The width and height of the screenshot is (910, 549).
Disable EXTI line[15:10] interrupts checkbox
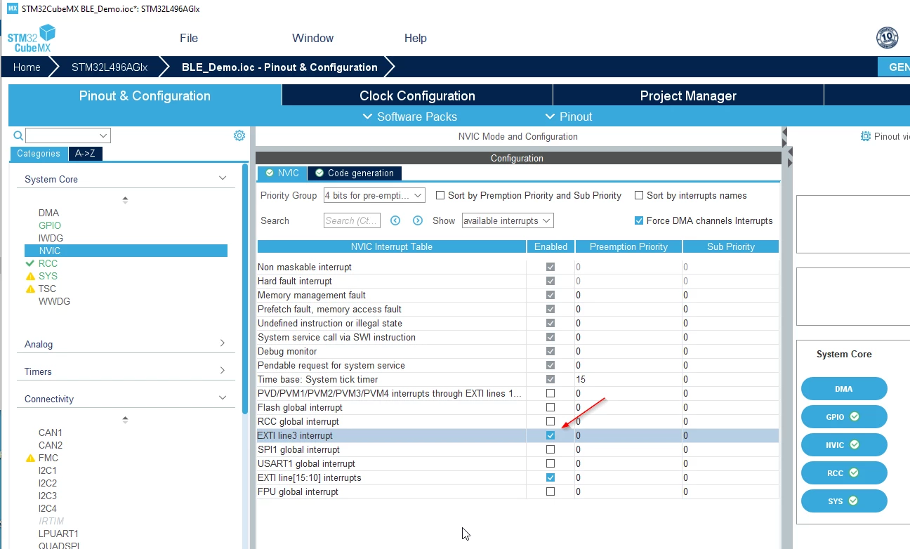pos(550,477)
